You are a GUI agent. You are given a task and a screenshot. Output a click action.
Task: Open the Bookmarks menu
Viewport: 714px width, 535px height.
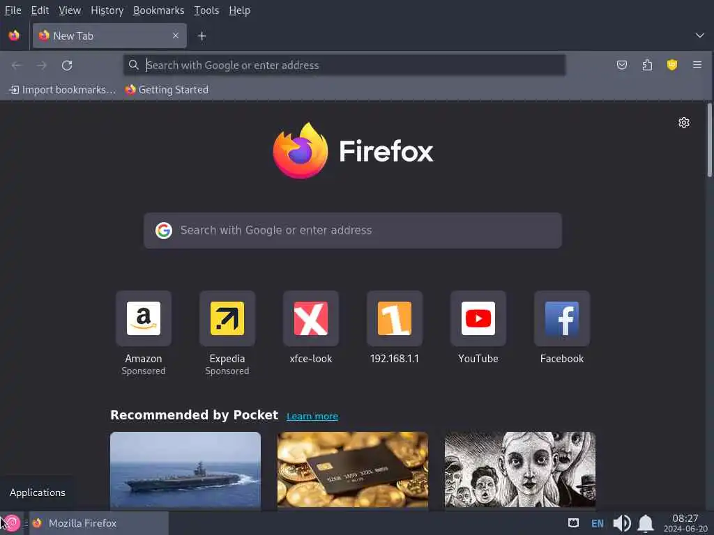coord(158,10)
